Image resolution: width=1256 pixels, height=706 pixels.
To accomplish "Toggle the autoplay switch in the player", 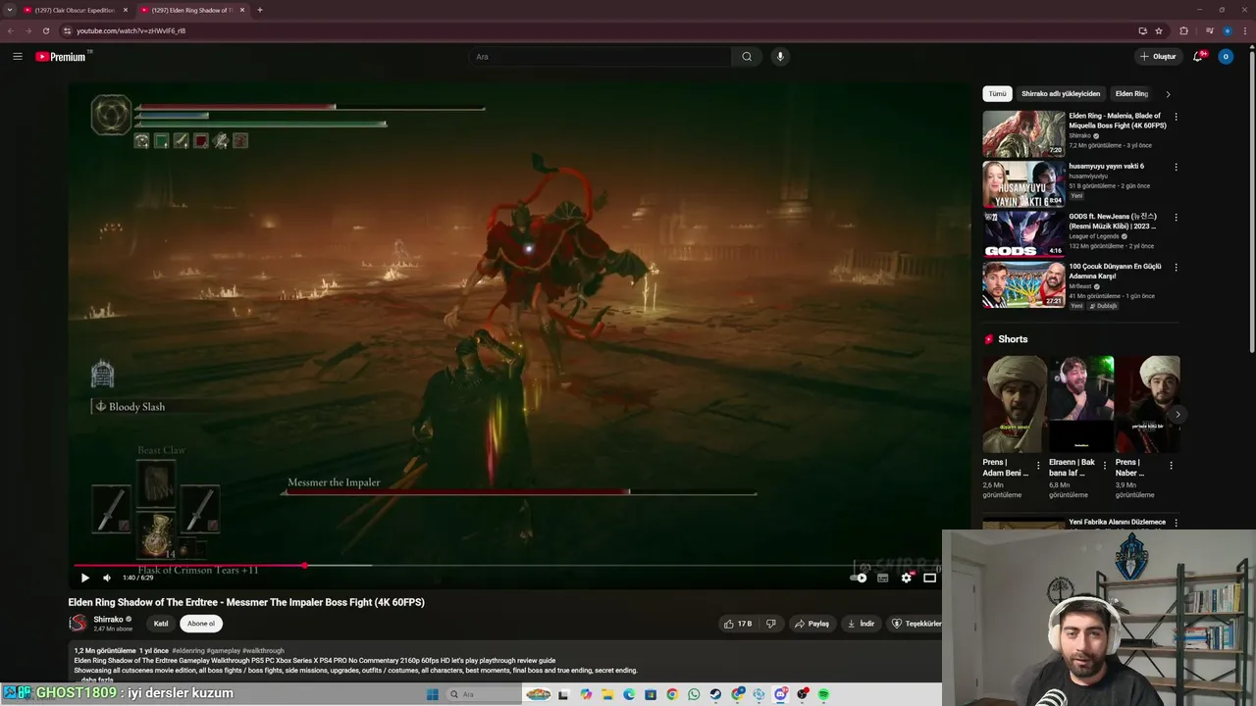I will pos(859,578).
